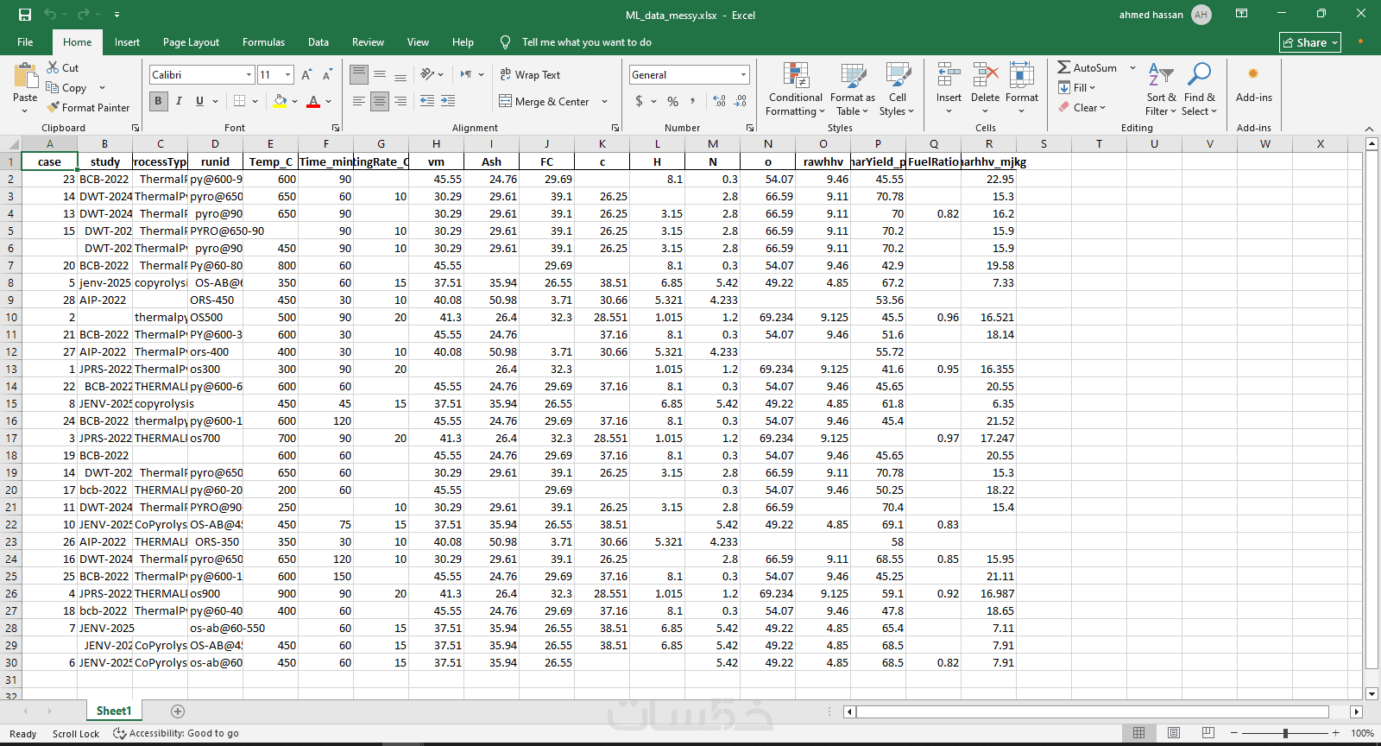Screen dimensions: 1381x746
Task: Select column header H
Action: tap(436, 144)
